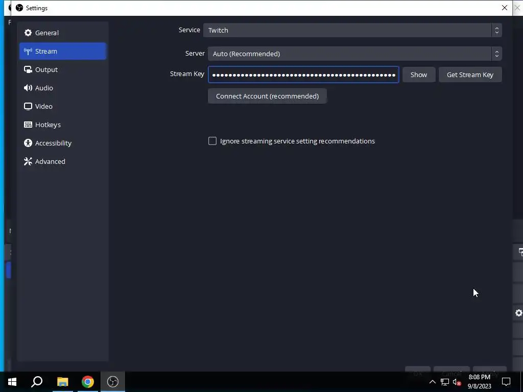523x392 pixels.
Task: Open the Windows notification center icon
Action: pyautogui.click(x=506, y=382)
